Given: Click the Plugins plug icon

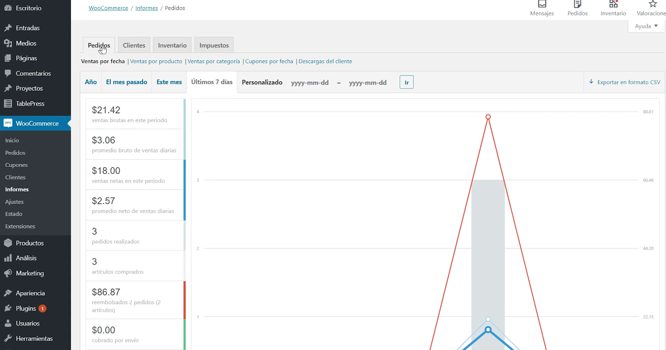Looking at the screenshot, I should pos(7,308).
